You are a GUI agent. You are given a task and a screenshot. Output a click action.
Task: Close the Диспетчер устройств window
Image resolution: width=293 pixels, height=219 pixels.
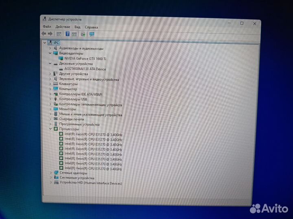tap(254, 24)
